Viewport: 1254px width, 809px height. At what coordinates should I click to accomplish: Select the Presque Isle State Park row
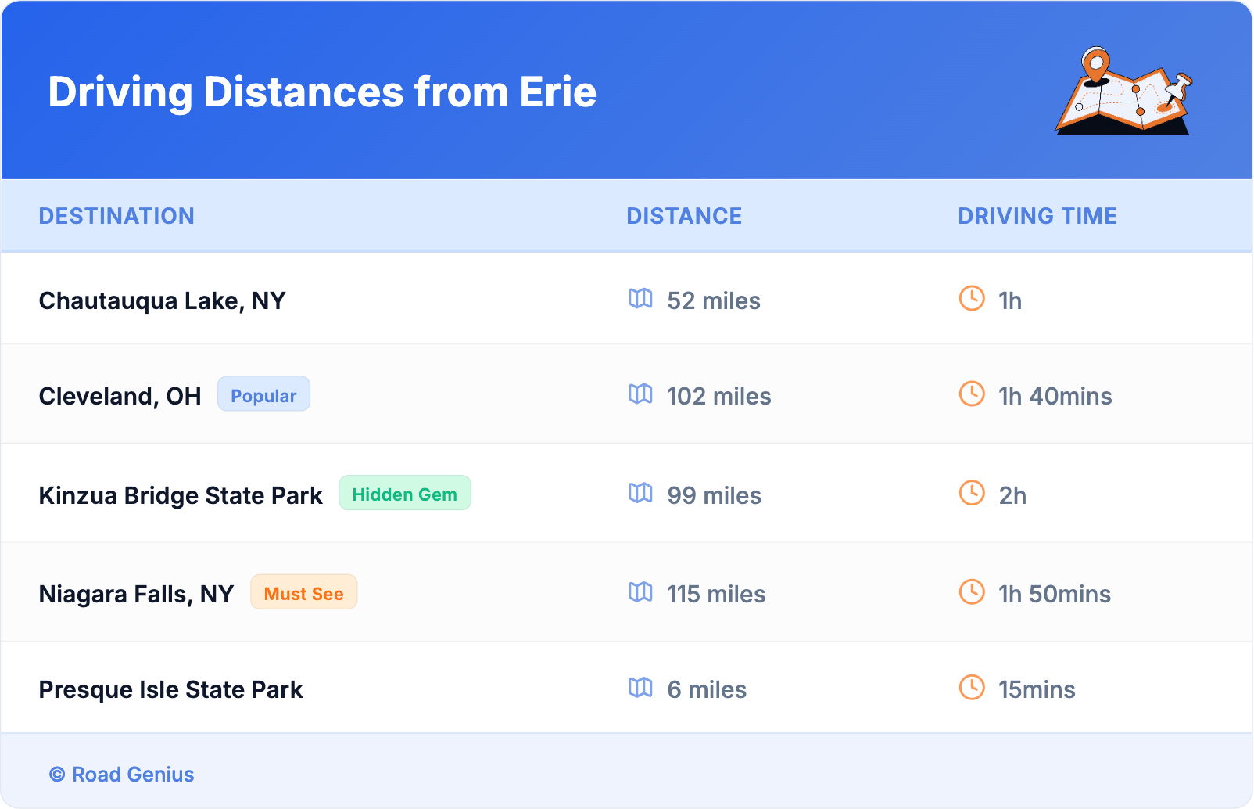170,689
